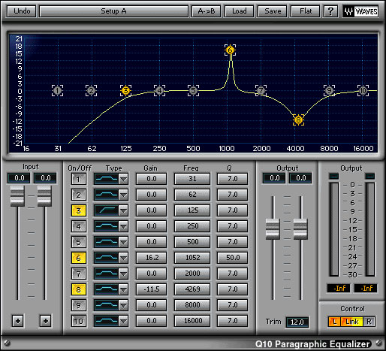Disable band 6 on/off button
Viewport: 386px width, 351px height.
click(x=78, y=258)
